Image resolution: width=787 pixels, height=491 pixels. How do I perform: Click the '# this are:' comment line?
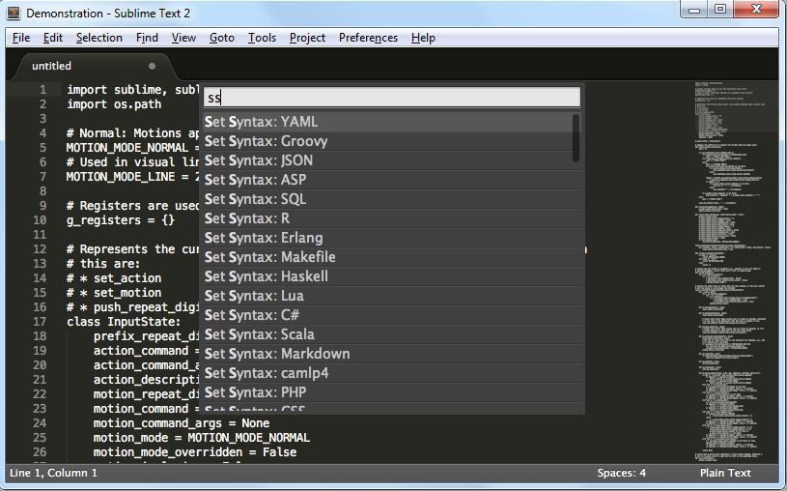pyautogui.click(x=103, y=263)
